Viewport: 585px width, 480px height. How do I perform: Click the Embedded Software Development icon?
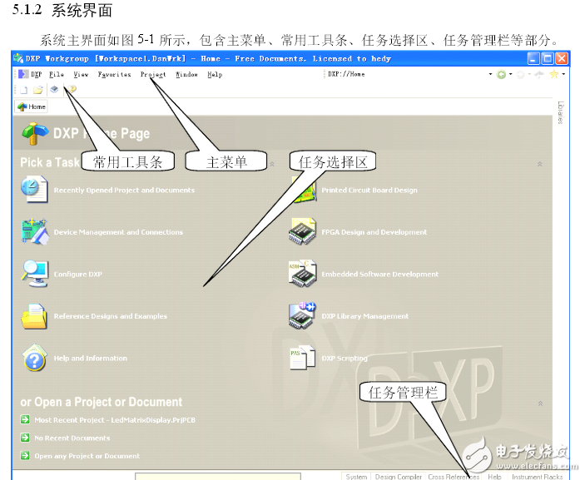point(302,273)
